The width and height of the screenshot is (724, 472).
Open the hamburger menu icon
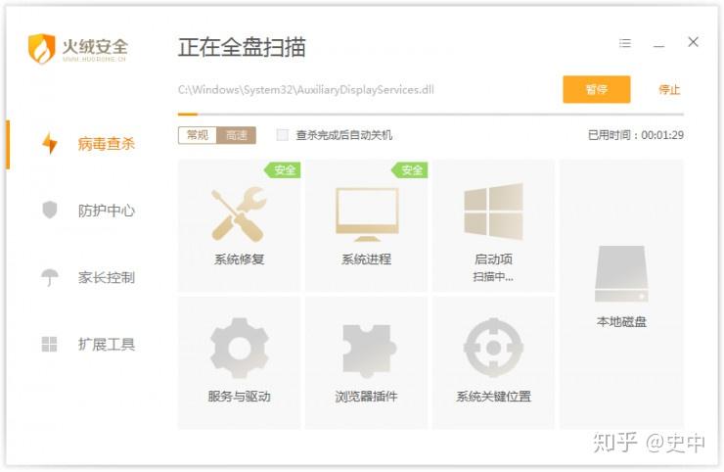[x=625, y=43]
